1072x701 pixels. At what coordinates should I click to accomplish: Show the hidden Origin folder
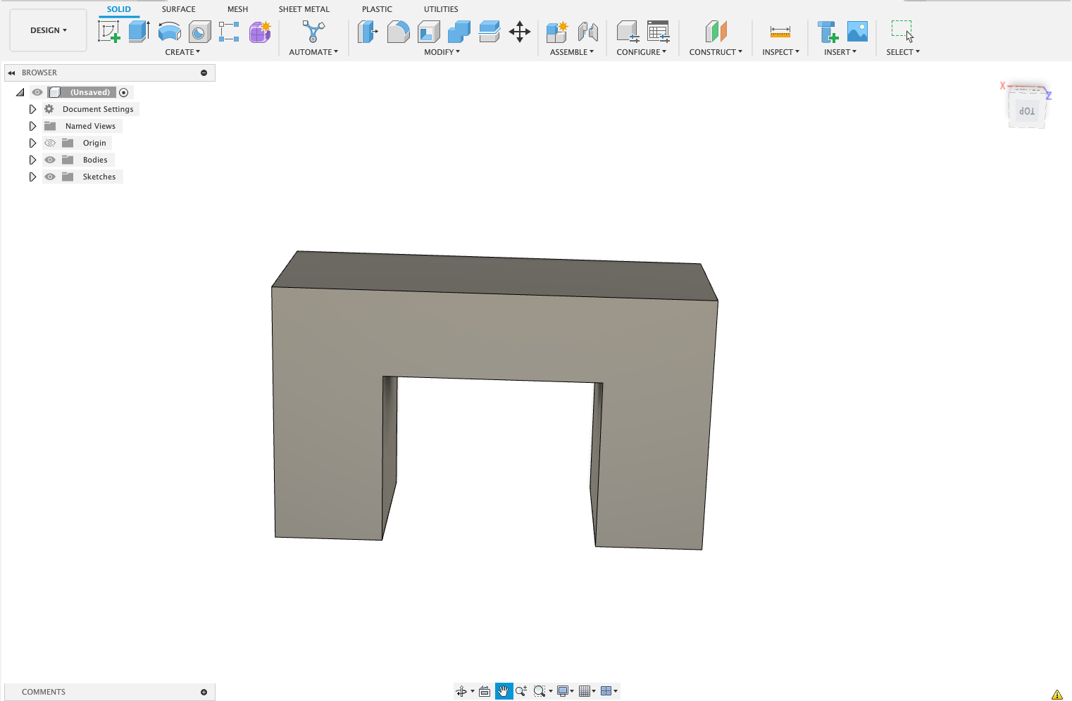pos(50,143)
